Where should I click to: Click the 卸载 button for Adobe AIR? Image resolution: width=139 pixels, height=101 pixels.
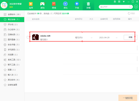[130, 37]
